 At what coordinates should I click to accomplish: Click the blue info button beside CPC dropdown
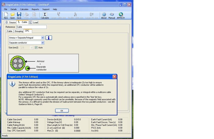(x=49, y=38)
